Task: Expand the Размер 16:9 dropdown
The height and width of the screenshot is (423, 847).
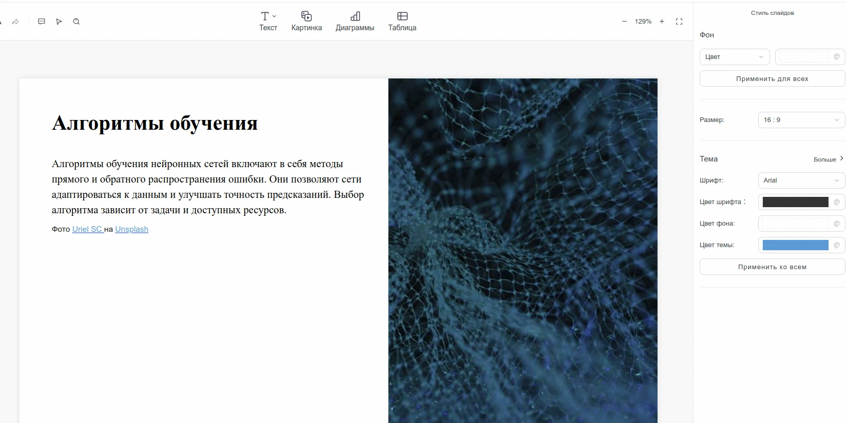Action: [801, 120]
